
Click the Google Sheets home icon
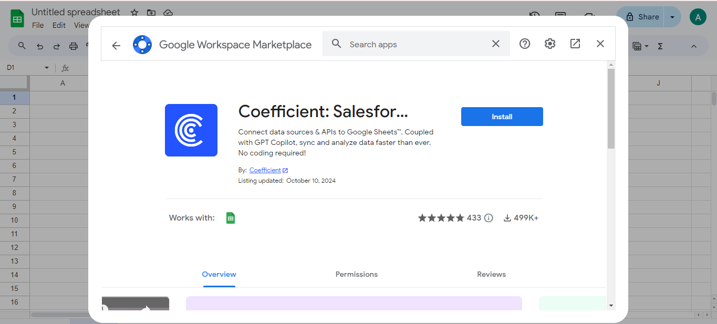17,19
